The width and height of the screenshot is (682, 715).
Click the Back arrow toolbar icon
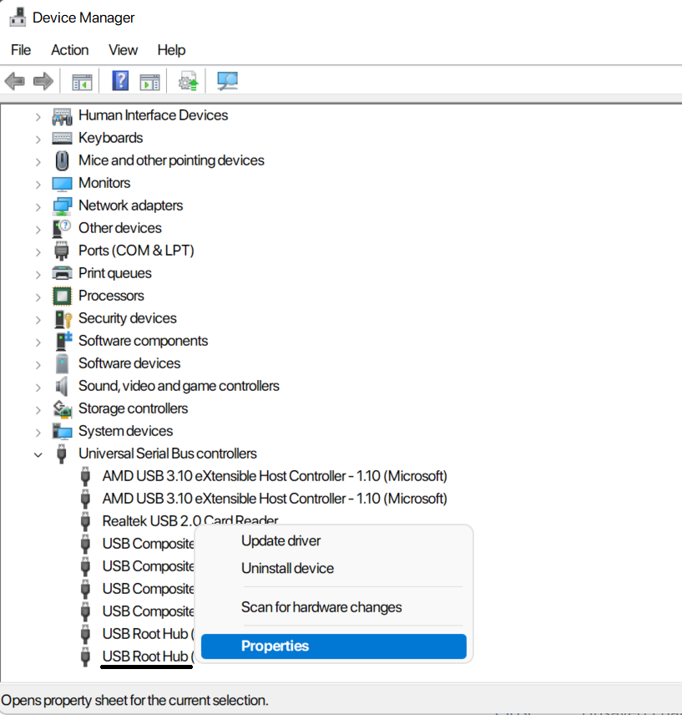tap(14, 82)
